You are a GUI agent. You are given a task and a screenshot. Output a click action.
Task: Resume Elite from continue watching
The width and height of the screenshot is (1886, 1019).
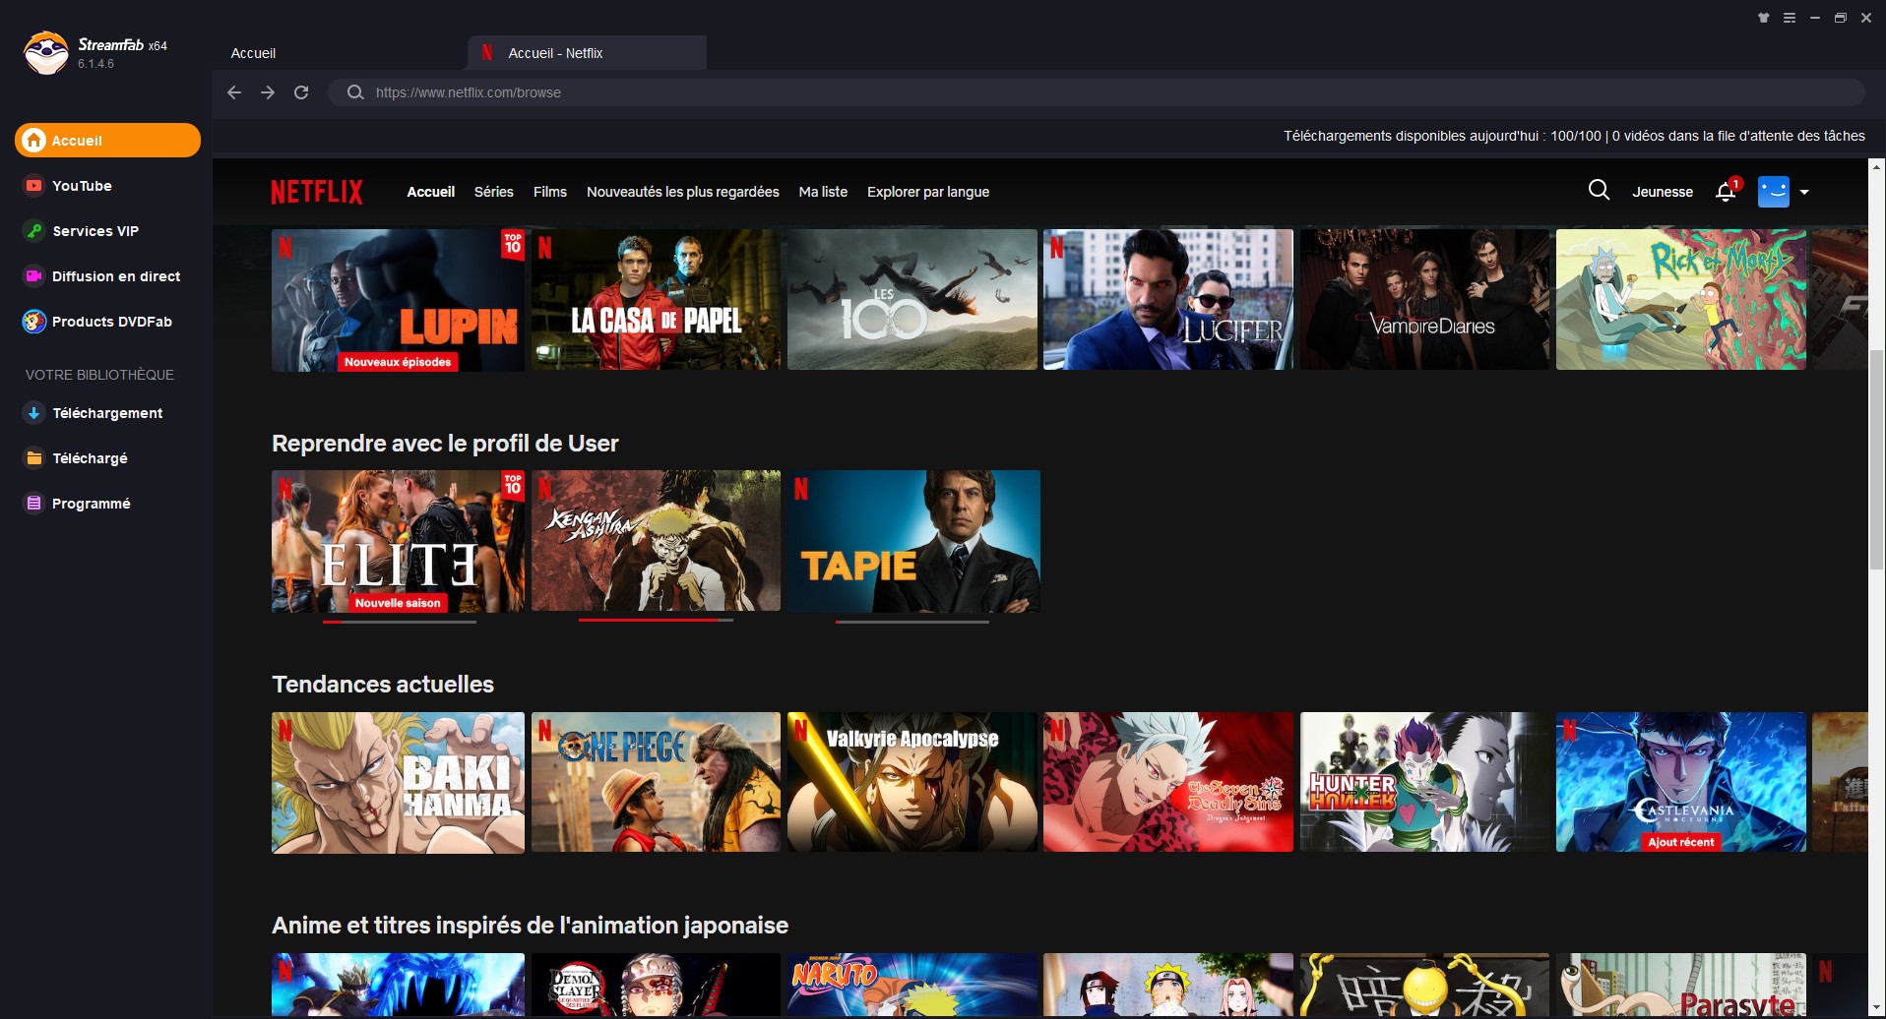[398, 541]
